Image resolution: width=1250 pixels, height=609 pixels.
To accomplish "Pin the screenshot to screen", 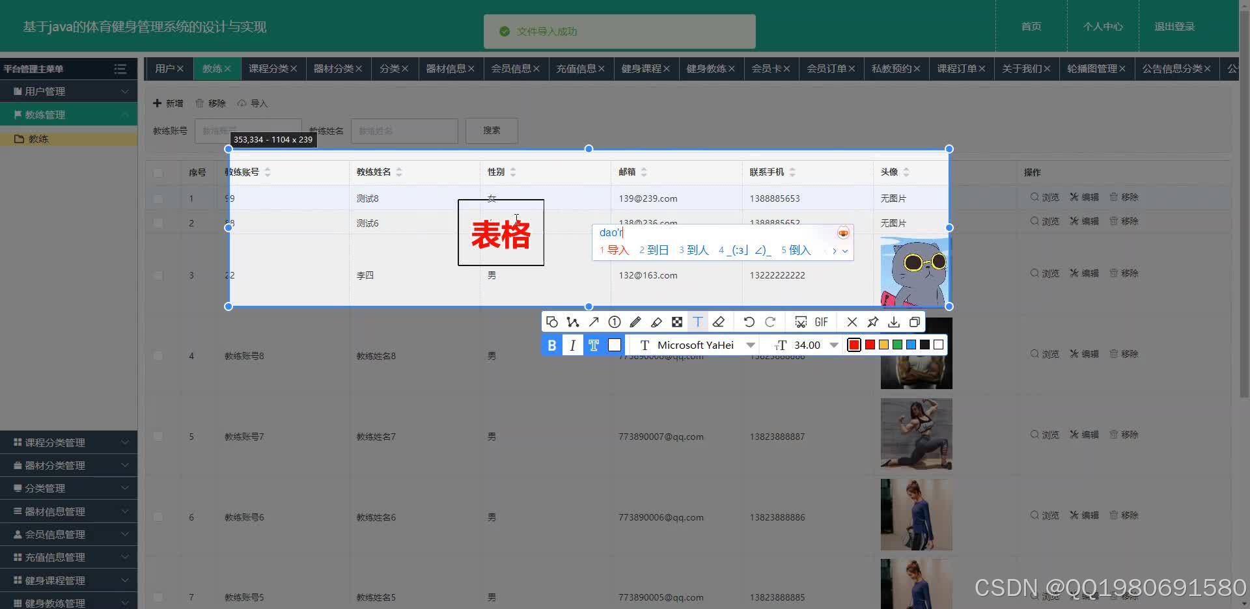I will pyautogui.click(x=872, y=321).
